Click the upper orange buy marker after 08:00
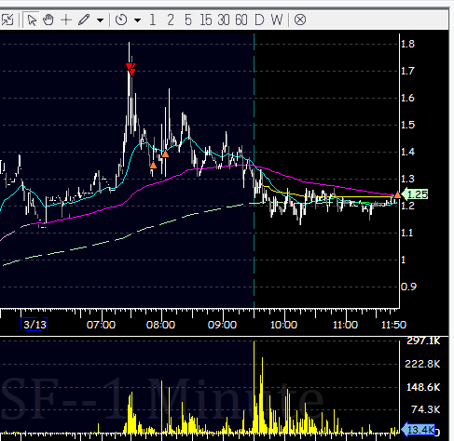 165,154
